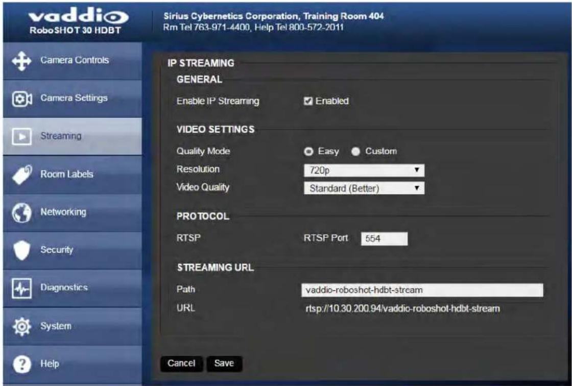Image resolution: width=572 pixels, height=386 pixels.
Task: Click the PROTOCOL section heading
Action: point(203,216)
